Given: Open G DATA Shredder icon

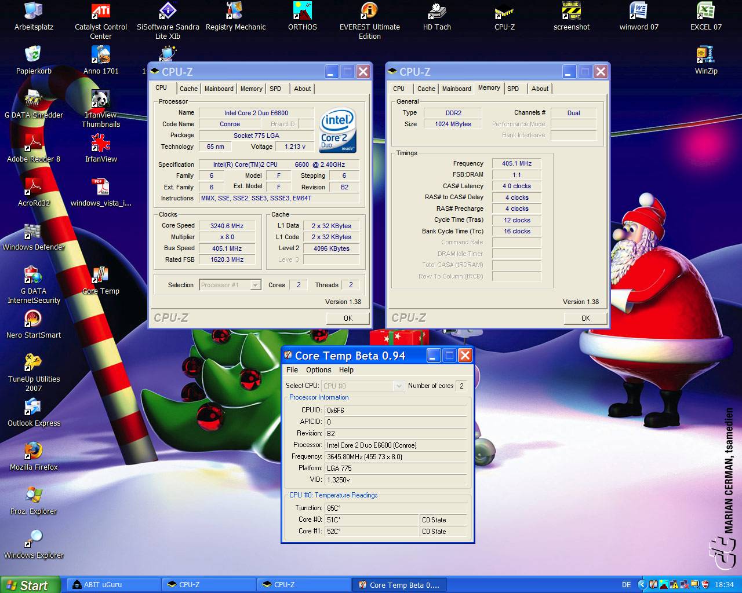Looking at the screenshot, I should (34, 105).
